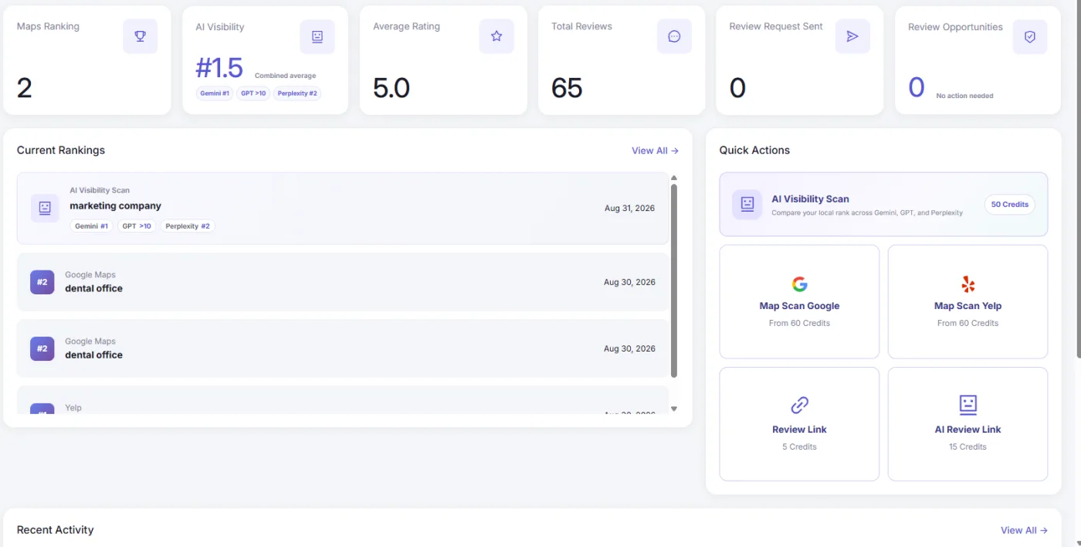The height and width of the screenshot is (547, 1081).
Task: Click the chat bubble icon on Total Reviews
Action: [x=674, y=36]
